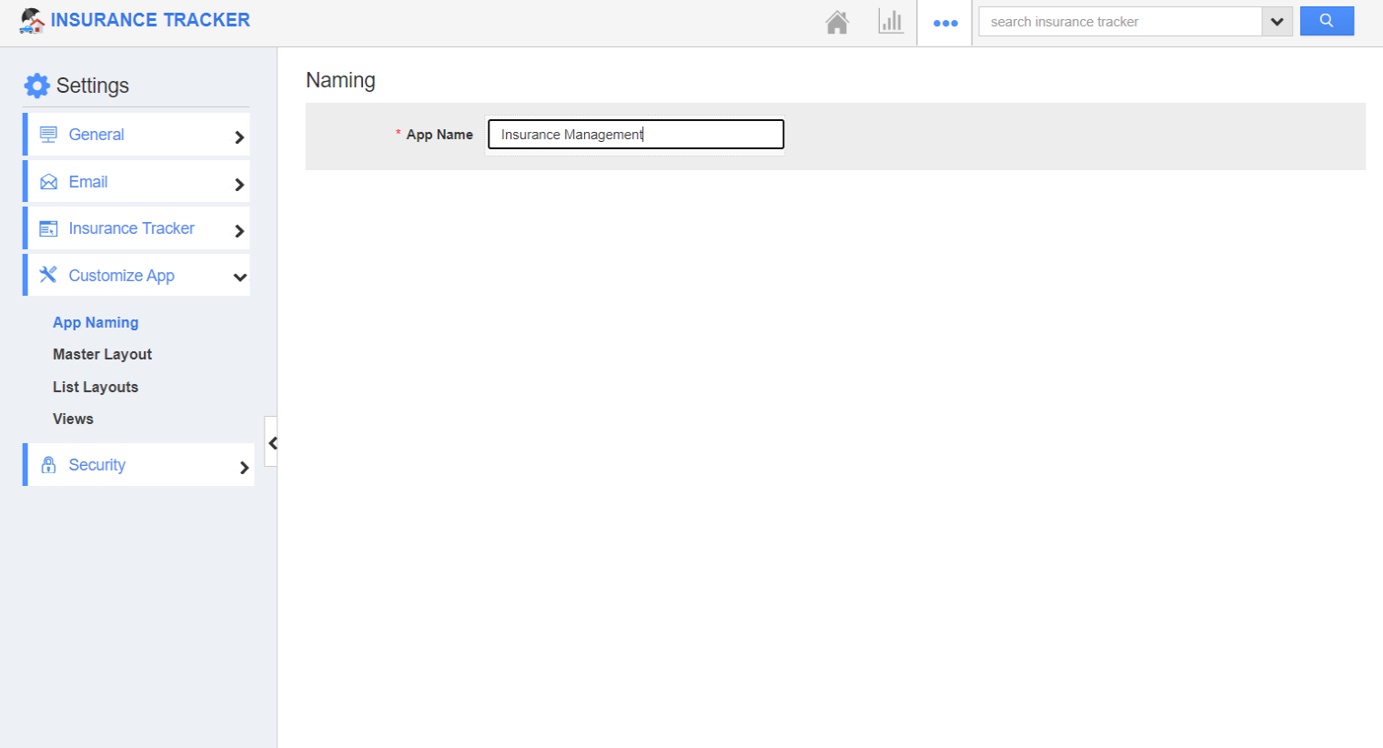Click the Settings gear icon
This screenshot has width=1383, height=748.
[x=37, y=86]
